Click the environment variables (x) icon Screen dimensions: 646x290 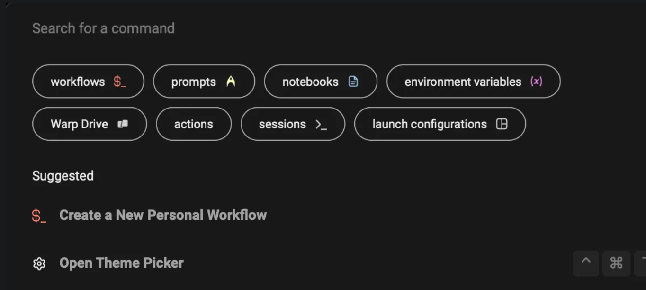pyautogui.click(x=536, y=82)
